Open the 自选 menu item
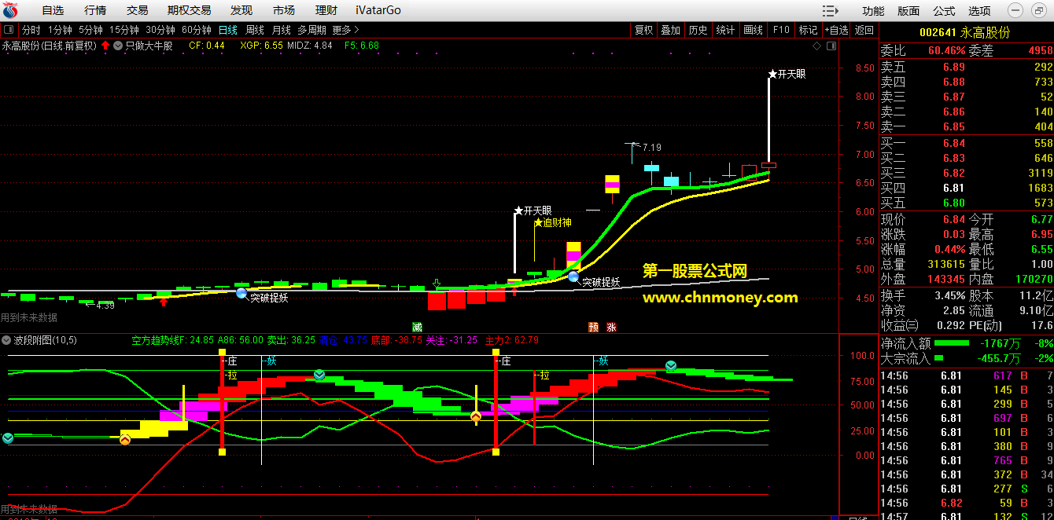The height and width of the screenshot is (520, 1054). [x=53, y=10]
